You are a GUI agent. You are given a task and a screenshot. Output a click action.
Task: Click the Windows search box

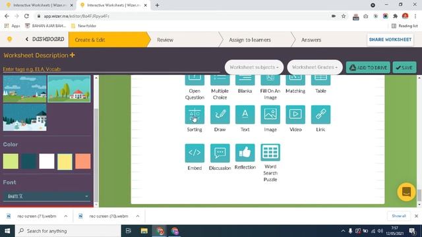68,231
